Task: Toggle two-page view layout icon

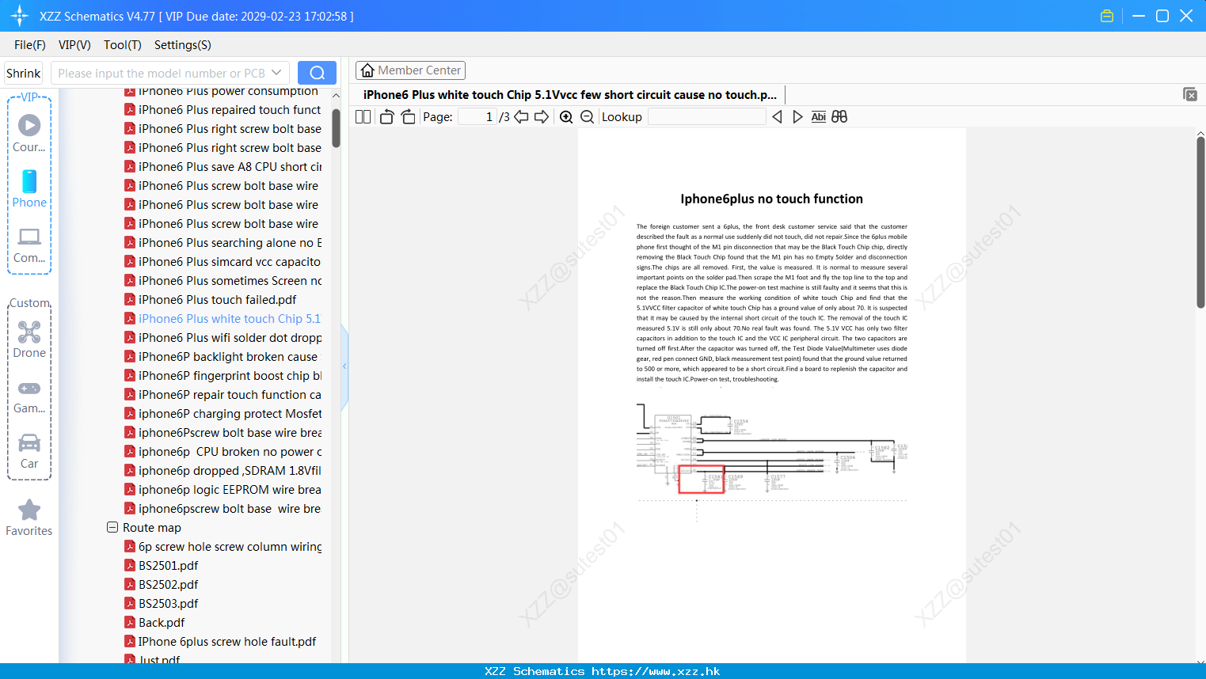Action: click(x=363, y=117)
